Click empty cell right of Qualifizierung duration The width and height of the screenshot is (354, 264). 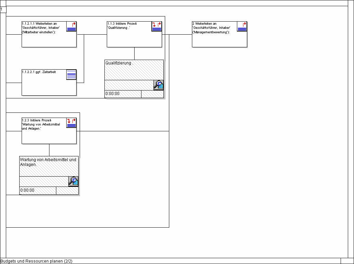coord(152,94)
